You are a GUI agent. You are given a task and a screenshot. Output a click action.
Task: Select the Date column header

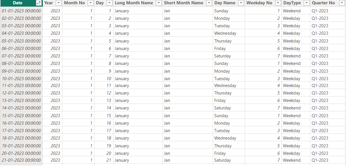coord(18,3)
